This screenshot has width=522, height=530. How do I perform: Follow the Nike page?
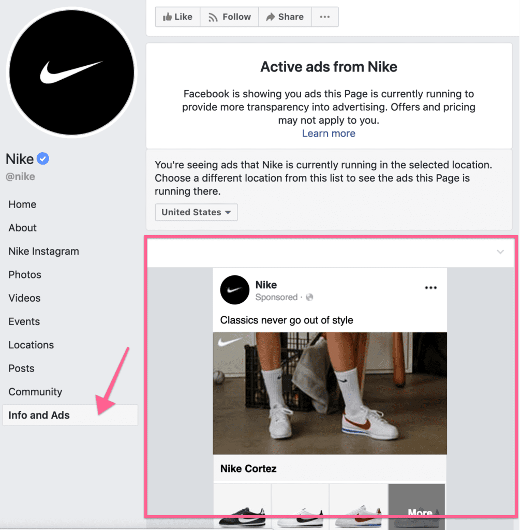tap(229, 17)
